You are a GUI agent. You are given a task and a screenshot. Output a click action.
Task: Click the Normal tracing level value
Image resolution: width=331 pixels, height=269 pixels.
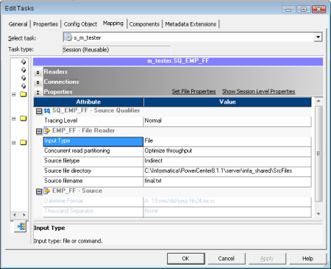click(x=227, y=121)
